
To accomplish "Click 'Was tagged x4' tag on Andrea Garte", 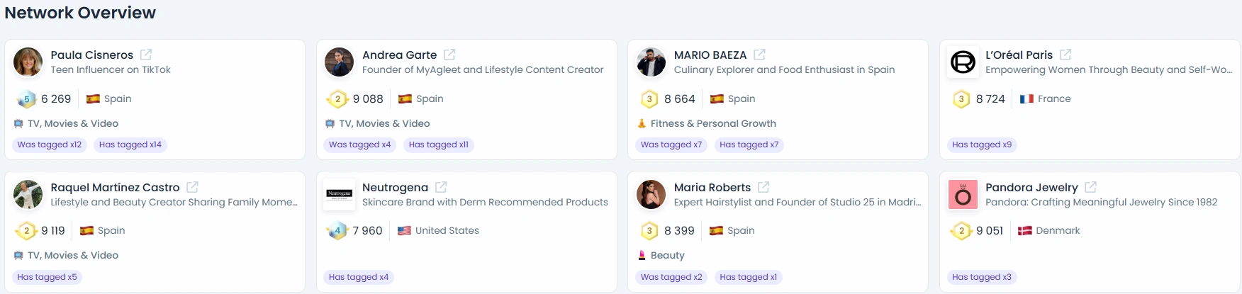I will coord(360,145).
